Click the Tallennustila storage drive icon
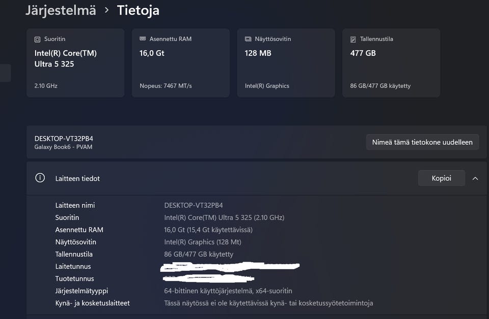This screenshot has width=489, height=319. pos(353,39)
